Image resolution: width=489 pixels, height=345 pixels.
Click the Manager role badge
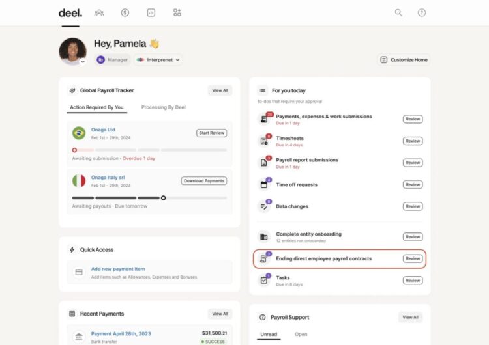click(x=113, y=60)
